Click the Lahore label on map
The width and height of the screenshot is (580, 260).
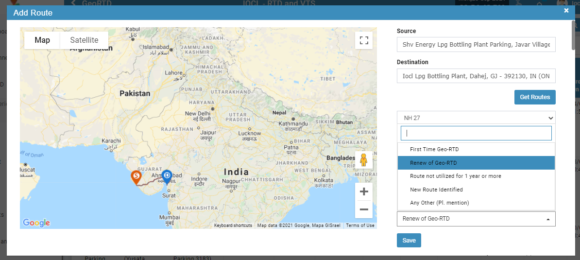pos(173,73)
